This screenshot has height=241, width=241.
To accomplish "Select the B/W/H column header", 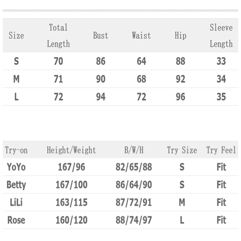I will [x=134, y=150].
